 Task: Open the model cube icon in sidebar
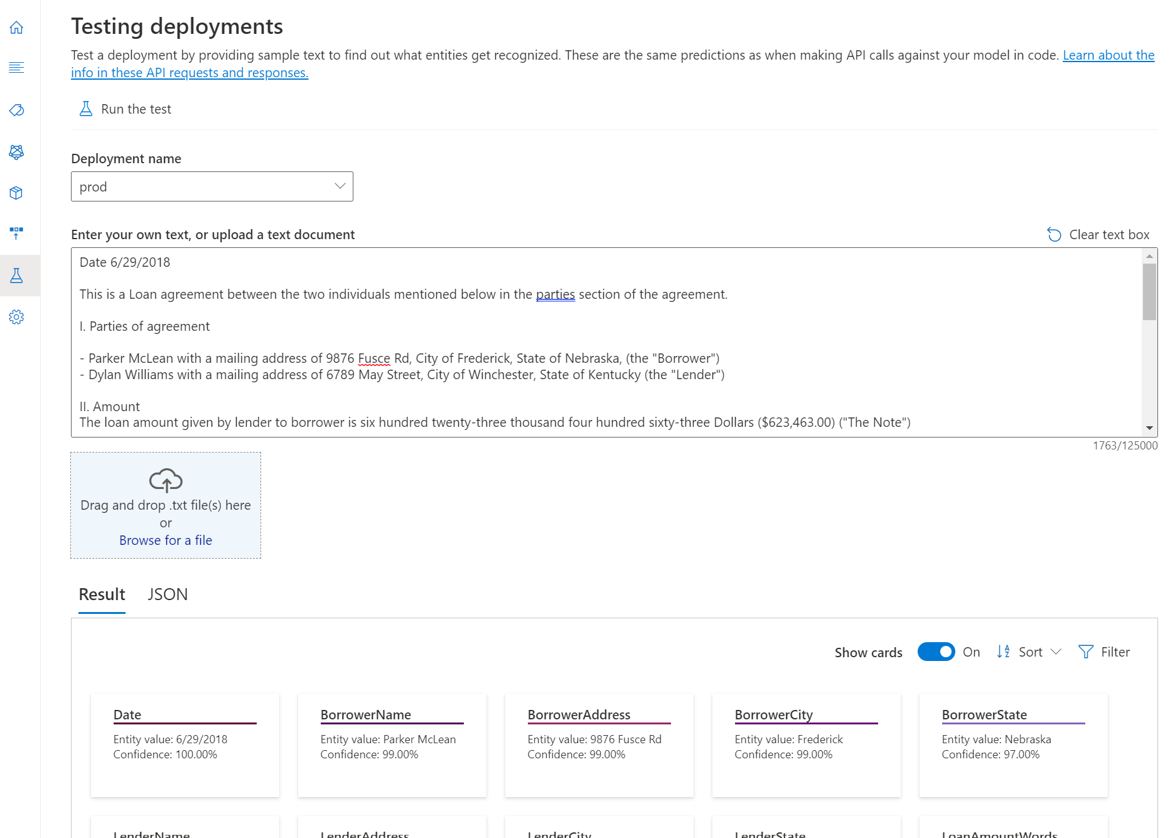pos(16,193)
